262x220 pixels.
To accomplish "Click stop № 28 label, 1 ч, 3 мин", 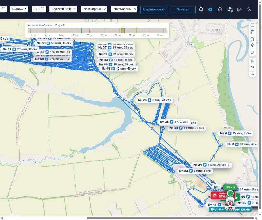I will (174, 122).
